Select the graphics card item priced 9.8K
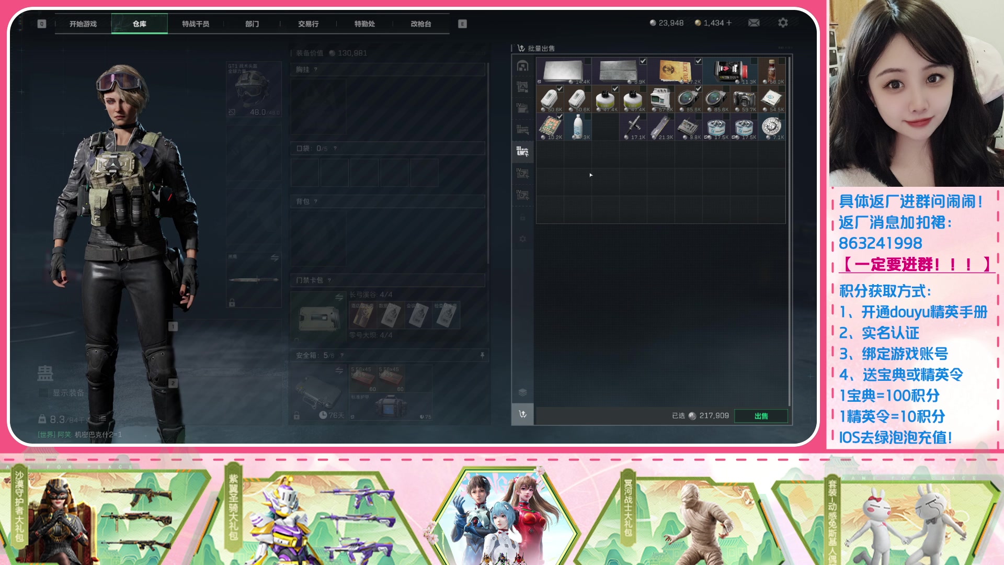The width and height of the screenshot is (1004, 565). coord(688,127)
